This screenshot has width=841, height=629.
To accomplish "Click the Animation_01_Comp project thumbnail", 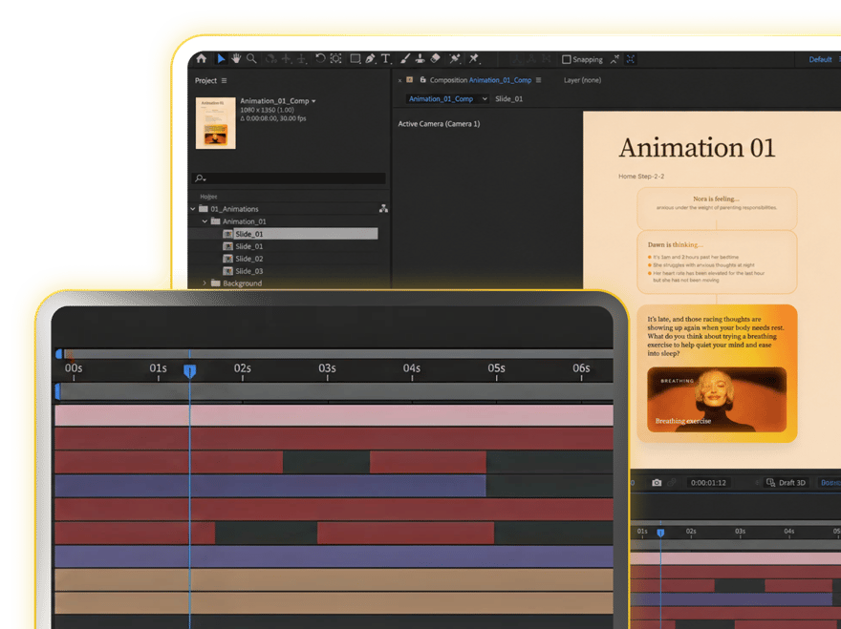I will [215, 123].
